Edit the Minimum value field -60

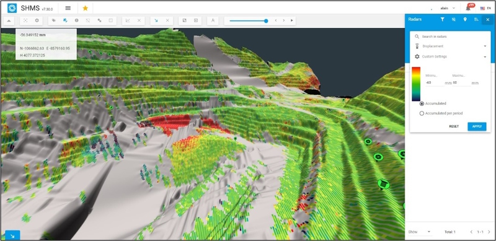(435, 82)
